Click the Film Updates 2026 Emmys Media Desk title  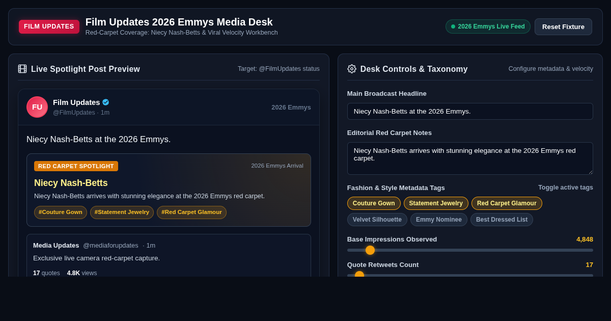[179, 22]
